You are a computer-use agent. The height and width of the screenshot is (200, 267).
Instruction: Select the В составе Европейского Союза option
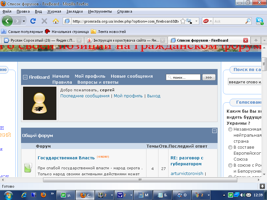(x=230, y=147)
